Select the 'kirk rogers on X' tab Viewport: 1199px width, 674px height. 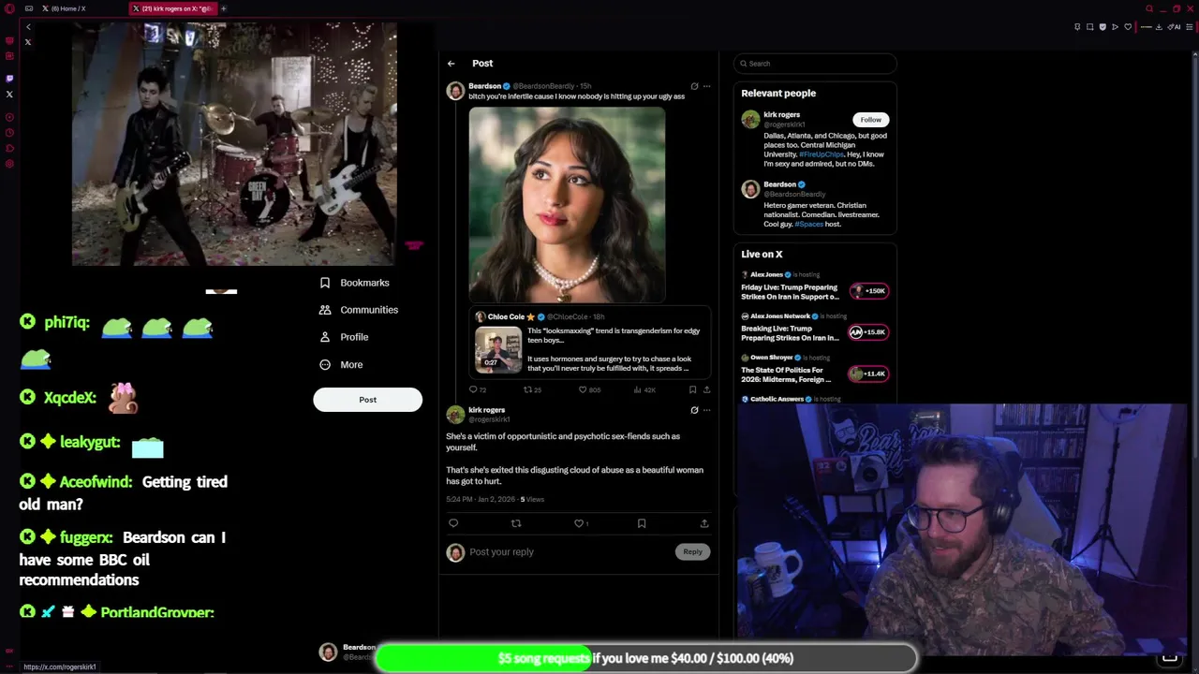point(172,8)
